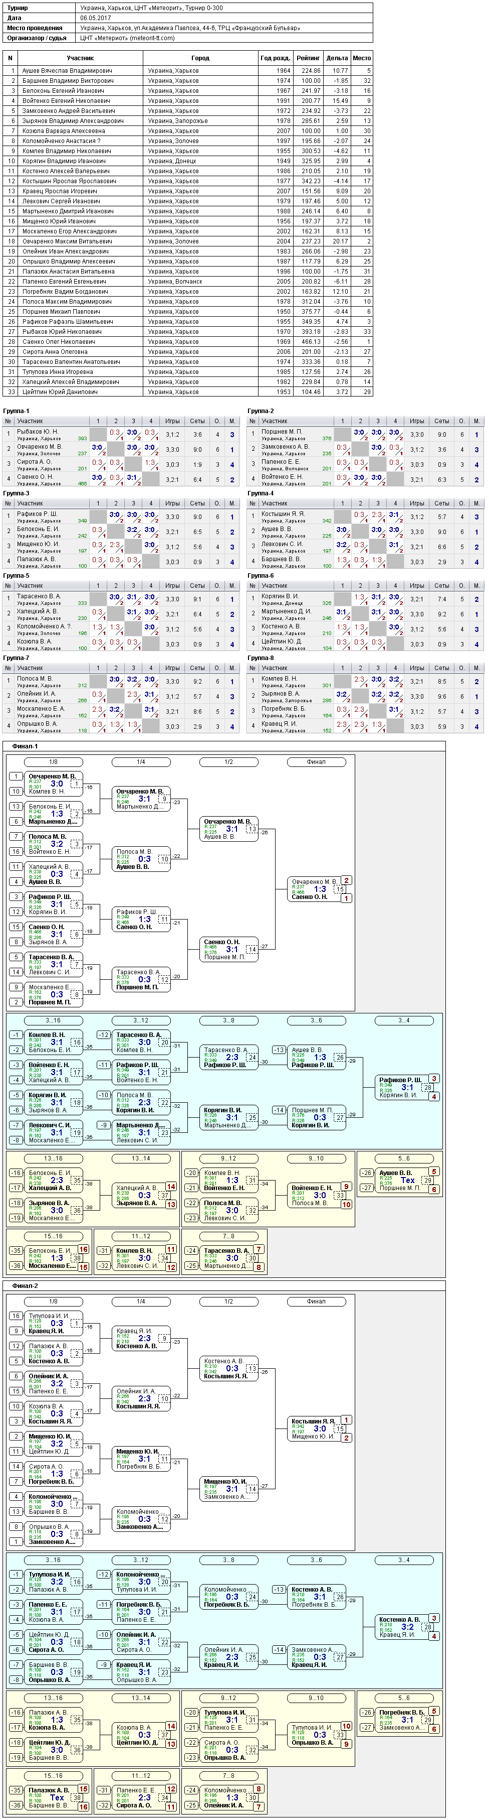Click the '15...16' placement label in Финал-1
Viewport: 489px width, 1820px height.
[x=54, y=1236]
